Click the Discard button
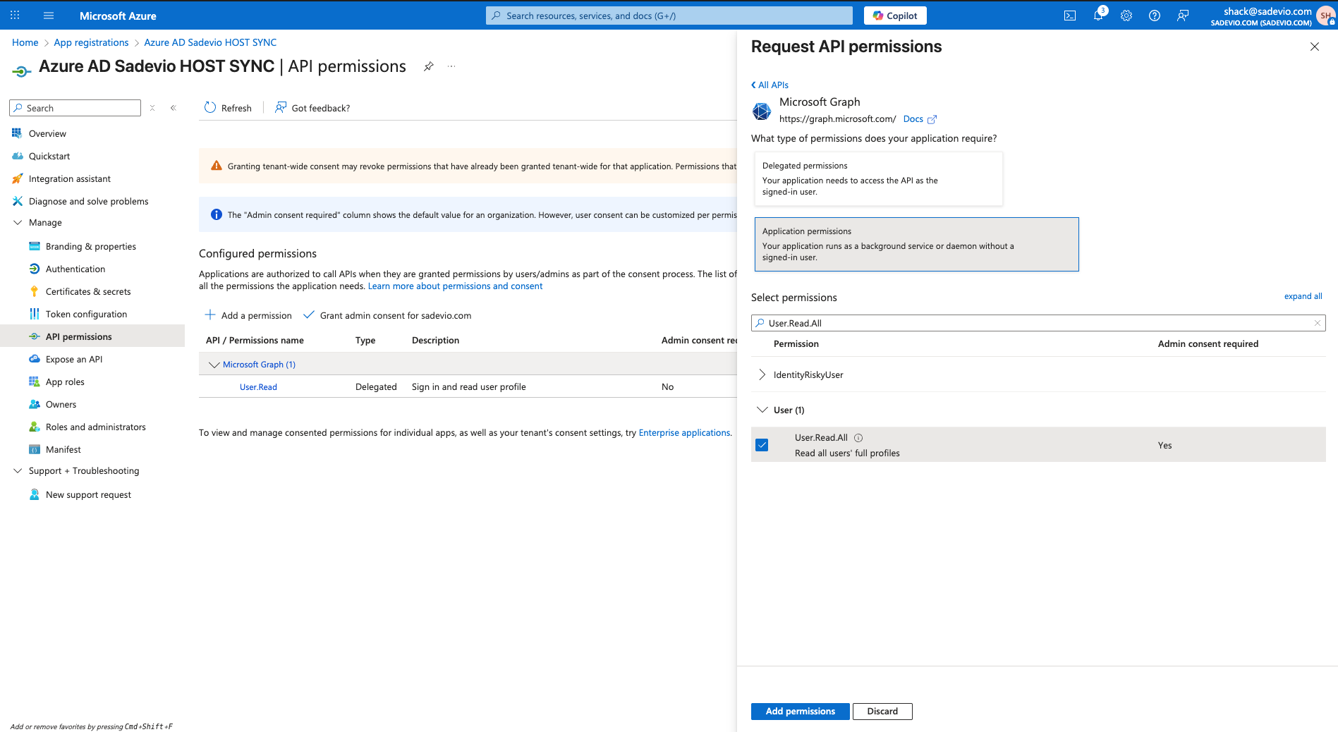The width and height of the screenshot is (1338, 732). coord(882,711)
